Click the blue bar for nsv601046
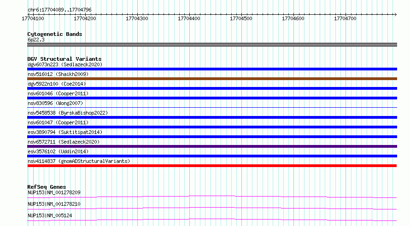 pyautogui.click(x=212, y=98)
